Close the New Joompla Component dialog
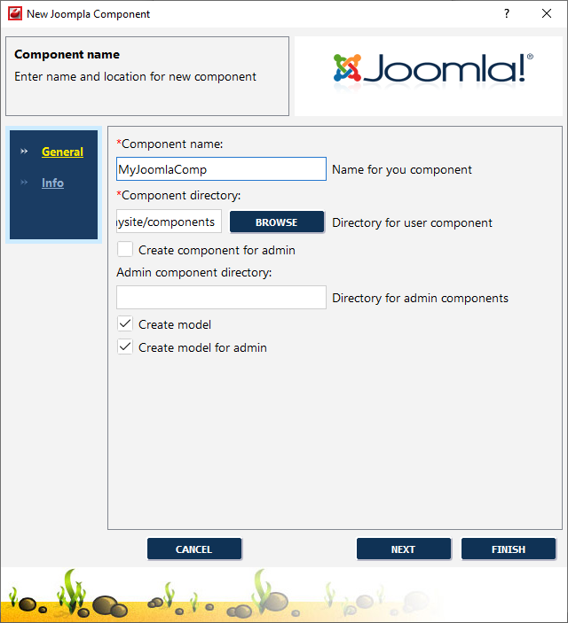The image size is (568, 623). (x=547, y=13)
